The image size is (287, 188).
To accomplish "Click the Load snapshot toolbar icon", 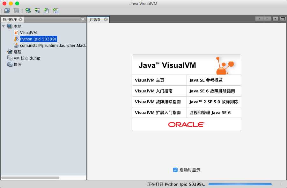I will click(x=7, y=11).
